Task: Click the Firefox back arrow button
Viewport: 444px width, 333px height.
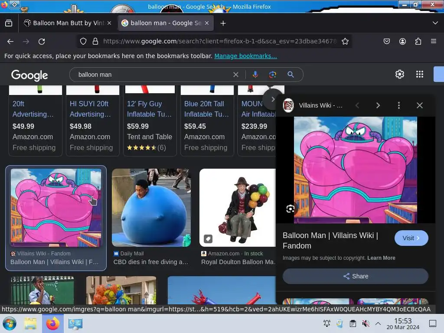Action: (x=10, y=42)
